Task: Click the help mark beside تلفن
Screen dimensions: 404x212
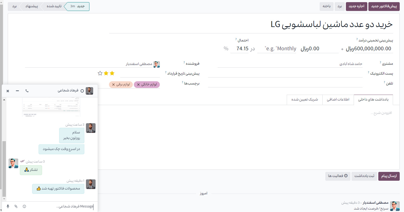Action: pyautogui.click(x=384, y=82)
